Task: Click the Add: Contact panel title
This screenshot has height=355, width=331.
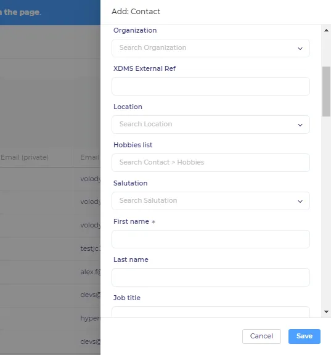Action: [136, 12]
